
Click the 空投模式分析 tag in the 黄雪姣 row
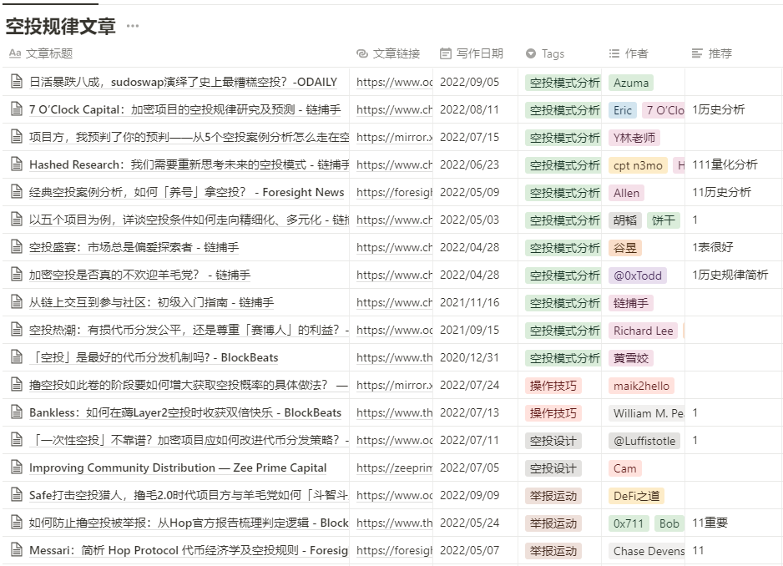coord(563,358)
